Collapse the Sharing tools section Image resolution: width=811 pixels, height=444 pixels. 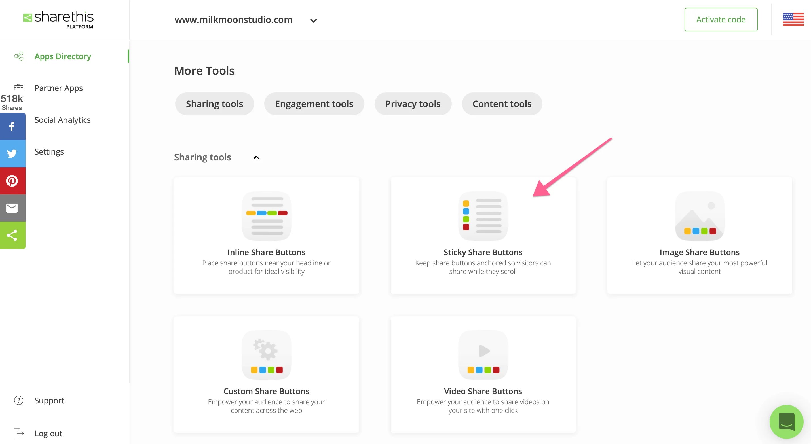pos(256,157)
